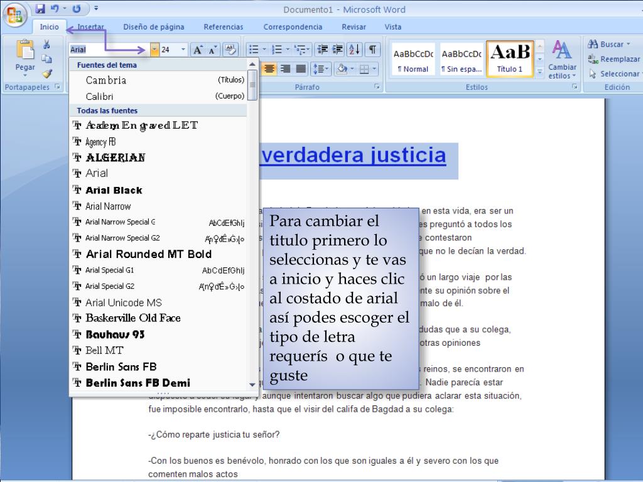Open the font size dropdown showing 24

point(183,50)
